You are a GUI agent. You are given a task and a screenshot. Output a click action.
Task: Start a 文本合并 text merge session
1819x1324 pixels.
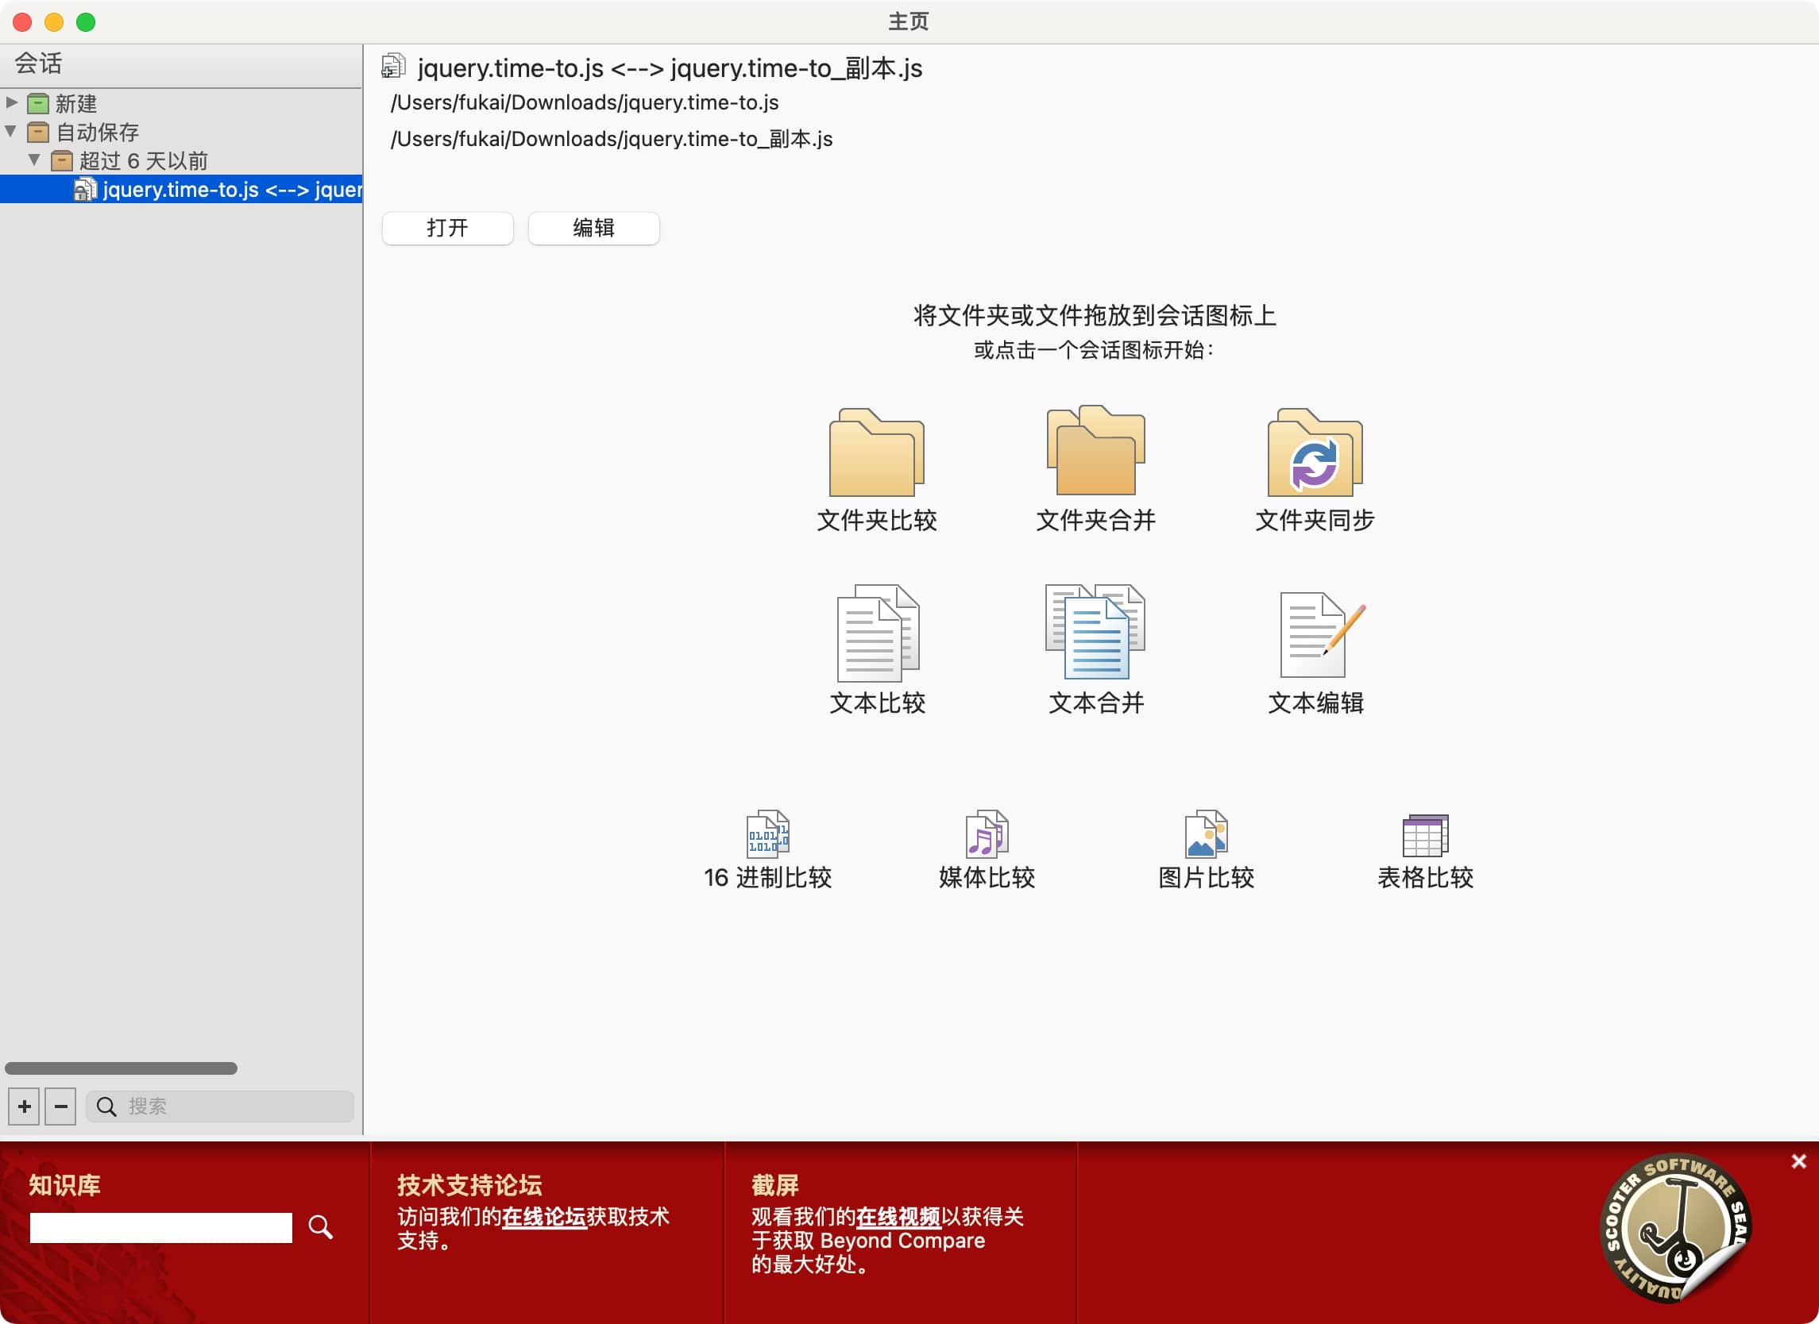1095,632
